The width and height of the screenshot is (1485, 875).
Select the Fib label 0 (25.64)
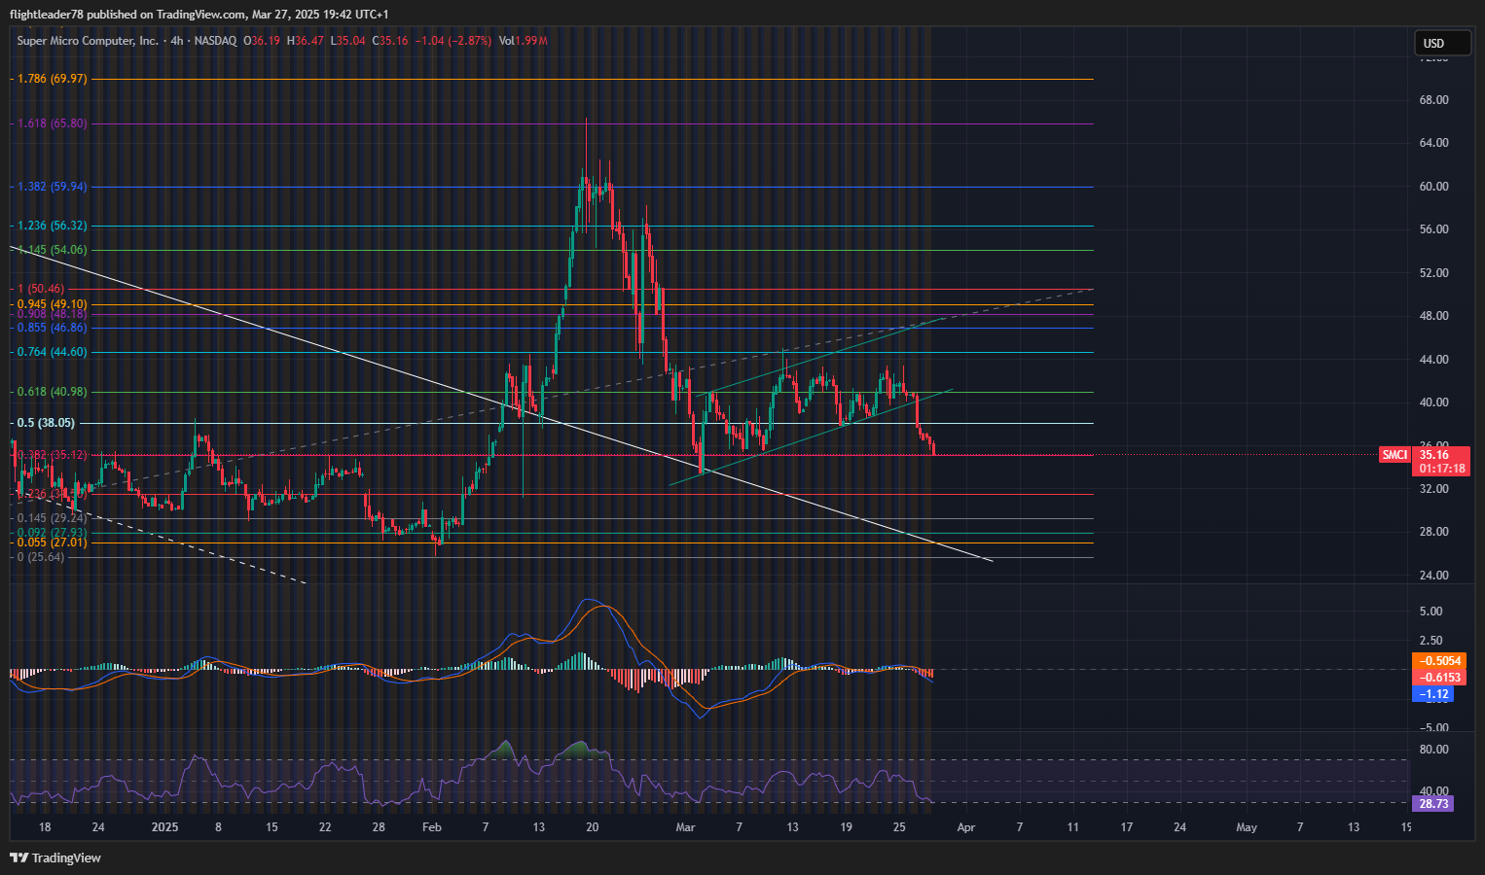click(x=41, y=557)
